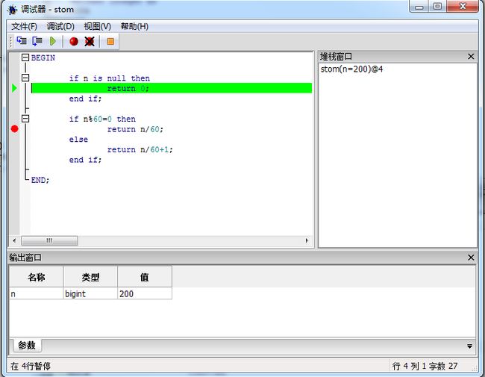Click the '200' value cell
Image resolution: width=485 pixels, height=377 pixels.
pos(145,293)
